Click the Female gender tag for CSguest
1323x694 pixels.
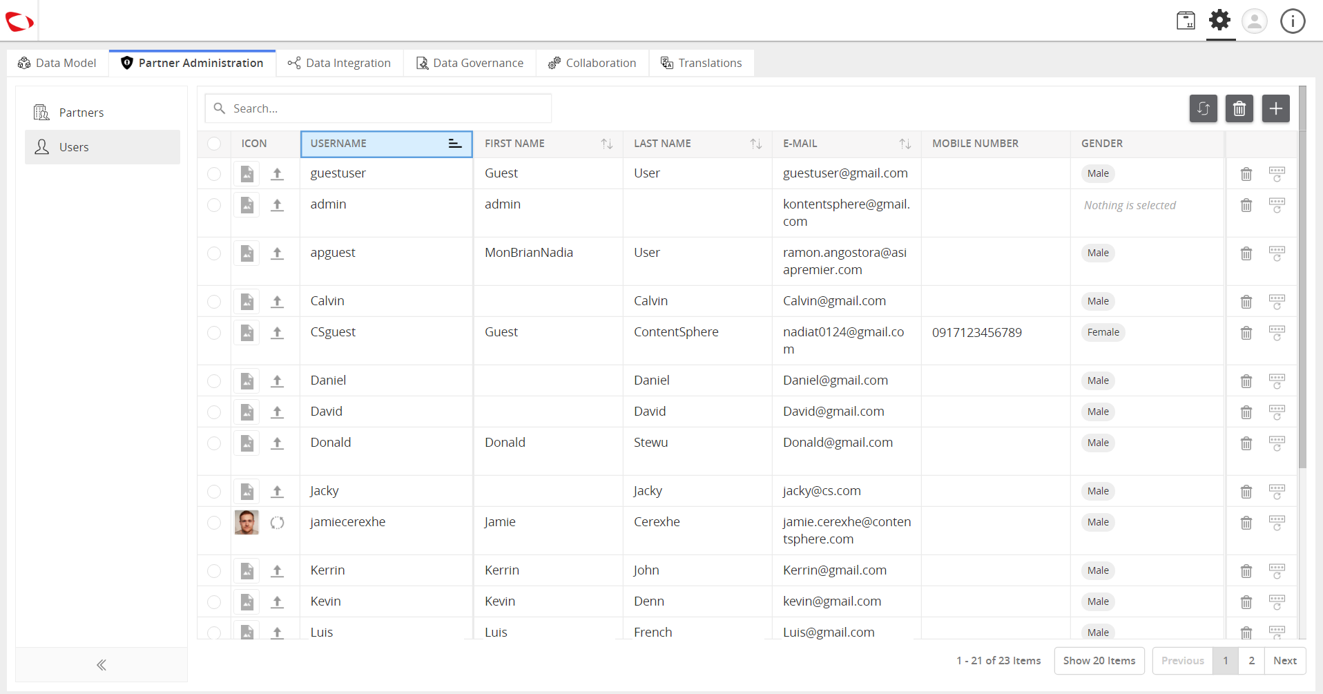[x=1103, y=332]
